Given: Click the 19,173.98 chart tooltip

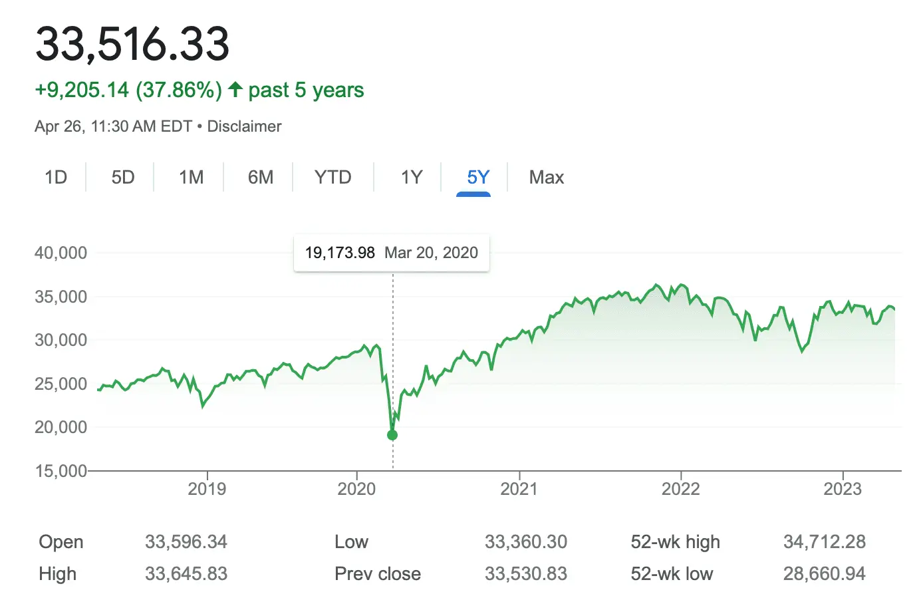Looking at the screenshot, I should click(x=391, y=253).
